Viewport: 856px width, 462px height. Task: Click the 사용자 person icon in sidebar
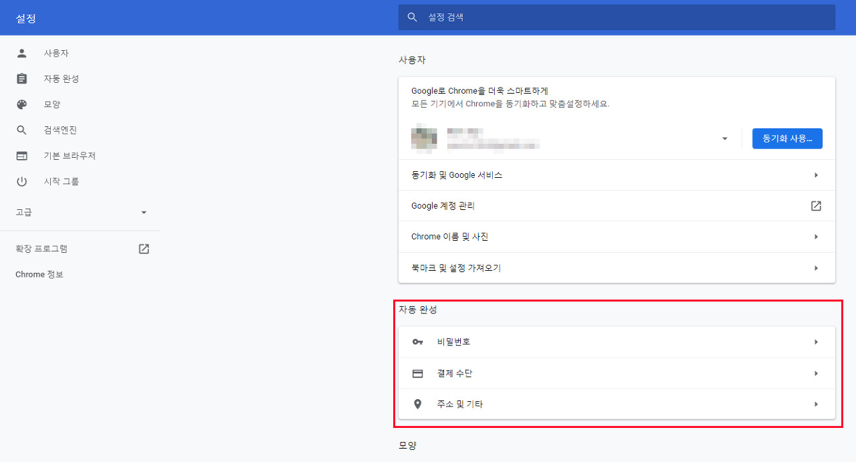click(x=22, y=53)
